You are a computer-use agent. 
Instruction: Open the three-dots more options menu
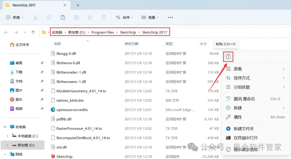pyautogui.click(x=171, y=18)
